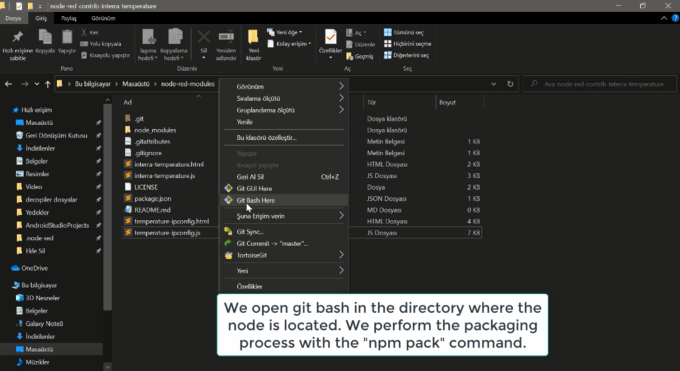680x371 pixels.
Task: Click Hiçbirini seçme in ribbon
Action: pyautogui.click(x=408, y=44)
